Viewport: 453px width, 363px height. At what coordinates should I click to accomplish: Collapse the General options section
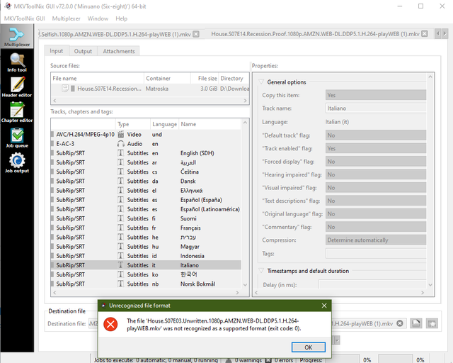click(x=261, y=82)
